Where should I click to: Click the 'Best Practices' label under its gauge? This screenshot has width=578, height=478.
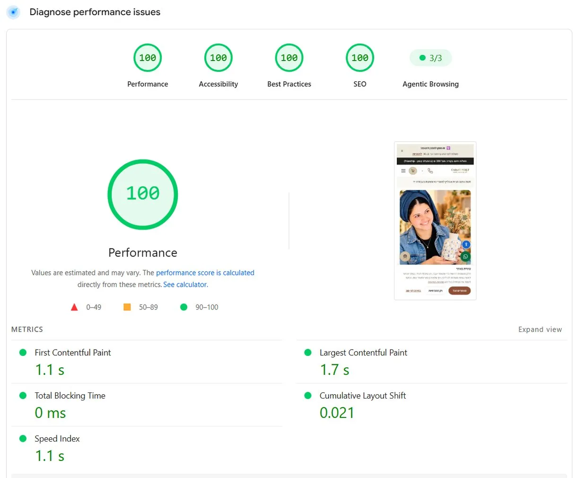[x=289, y=84]
